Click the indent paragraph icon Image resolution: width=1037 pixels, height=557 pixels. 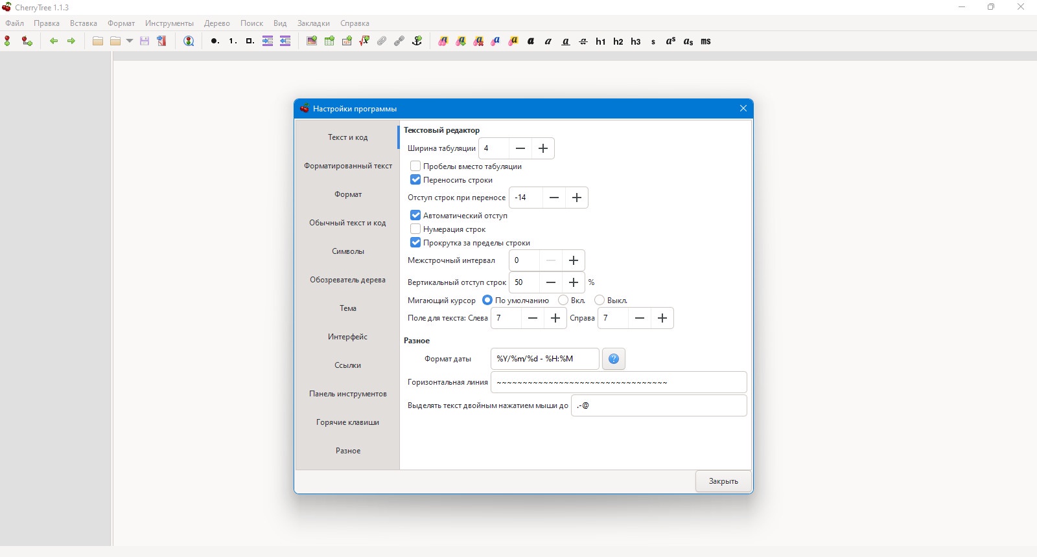click(x=267, y=41)
